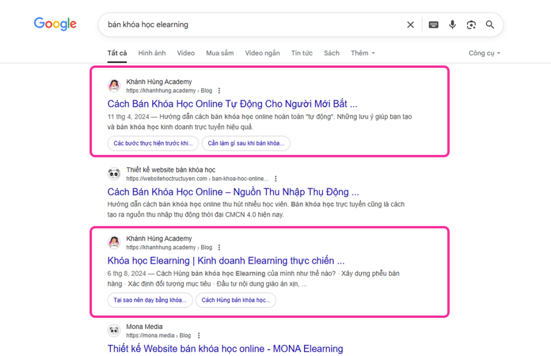The height and width of the screenshot is (356, 551).
Task: Click https://mona.media › Blog URL
Action: (159, 336)
